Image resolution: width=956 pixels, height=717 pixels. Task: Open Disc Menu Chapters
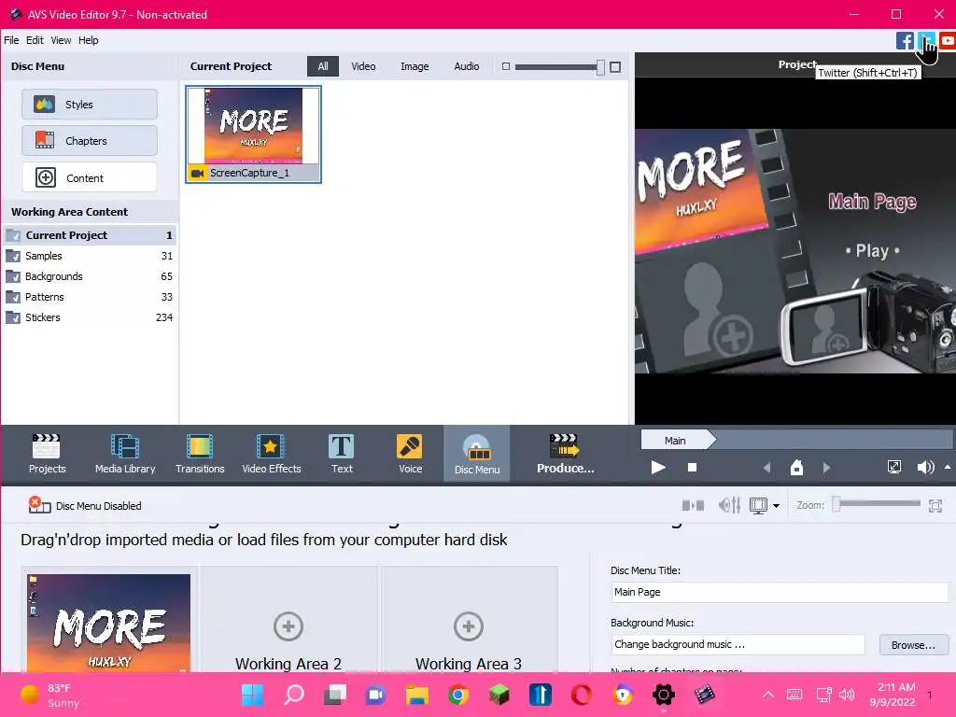(90, 141)
